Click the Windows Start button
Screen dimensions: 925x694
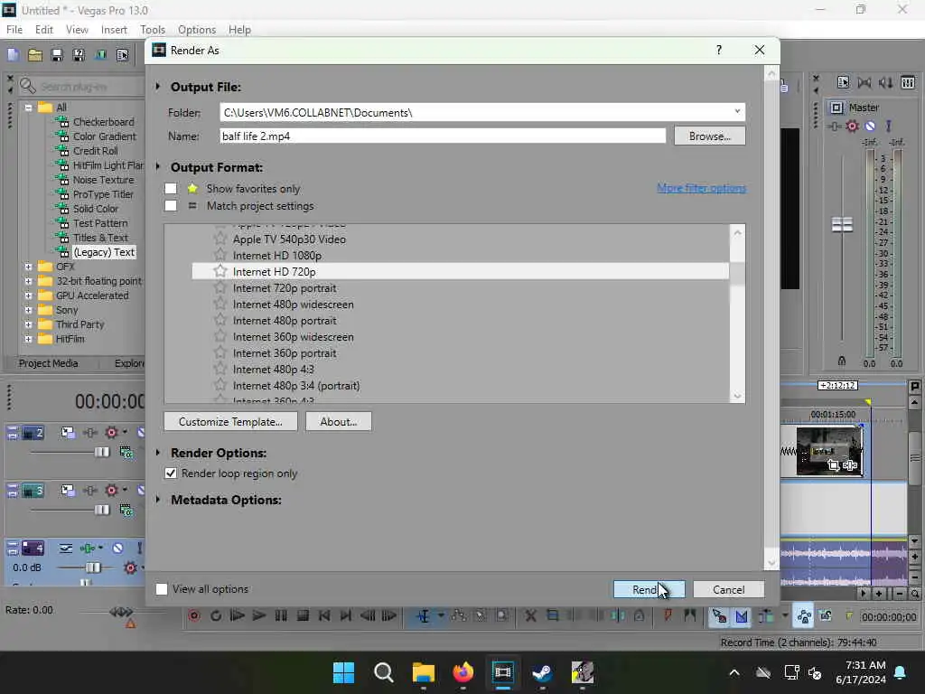pos(344,672)
